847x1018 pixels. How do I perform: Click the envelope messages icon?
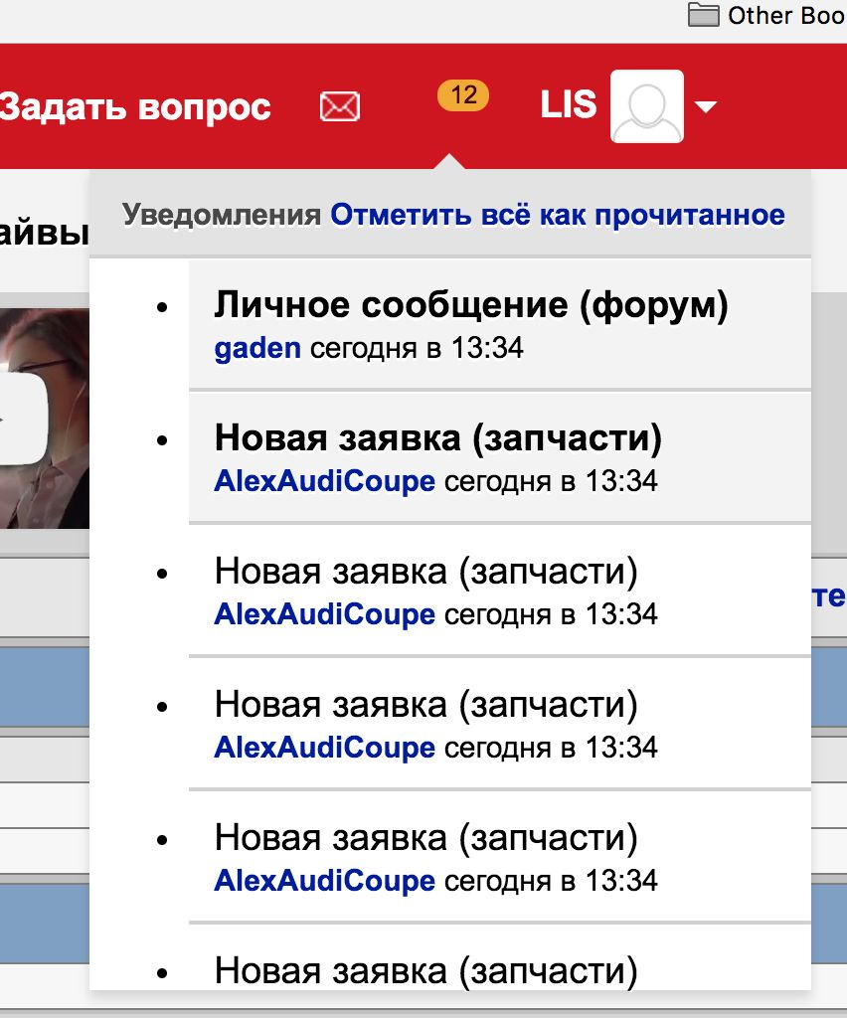[x=340, y=106]
